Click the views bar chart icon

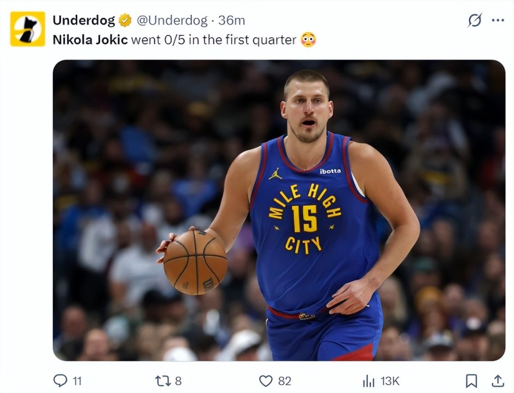(x=369, y=380)
